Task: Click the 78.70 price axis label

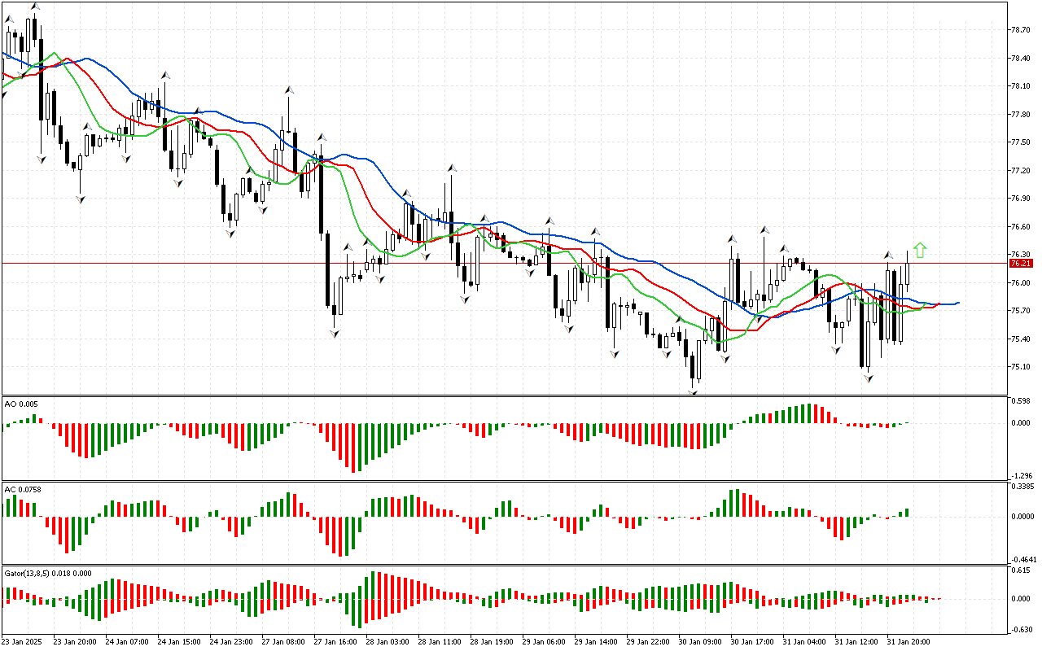Action: (1020, 30)
